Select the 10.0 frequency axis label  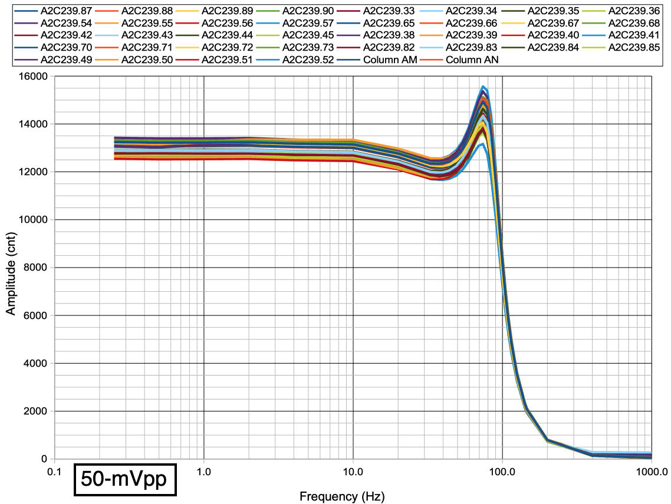click(353, 472)
